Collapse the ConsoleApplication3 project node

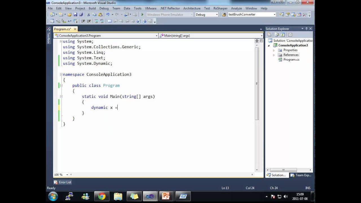click(x=269, y=45)
